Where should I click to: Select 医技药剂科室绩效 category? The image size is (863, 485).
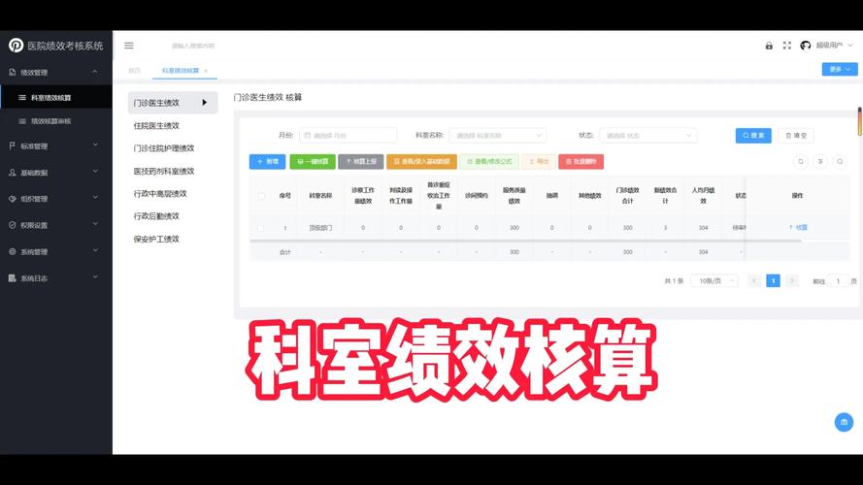pyautogui.click(x=164, y=171)
